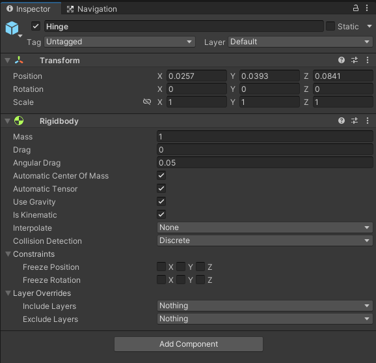This screenshot has height=363, width=376.
Task: Open Rigidbody presets selector icon
Action: click(355, 121)
